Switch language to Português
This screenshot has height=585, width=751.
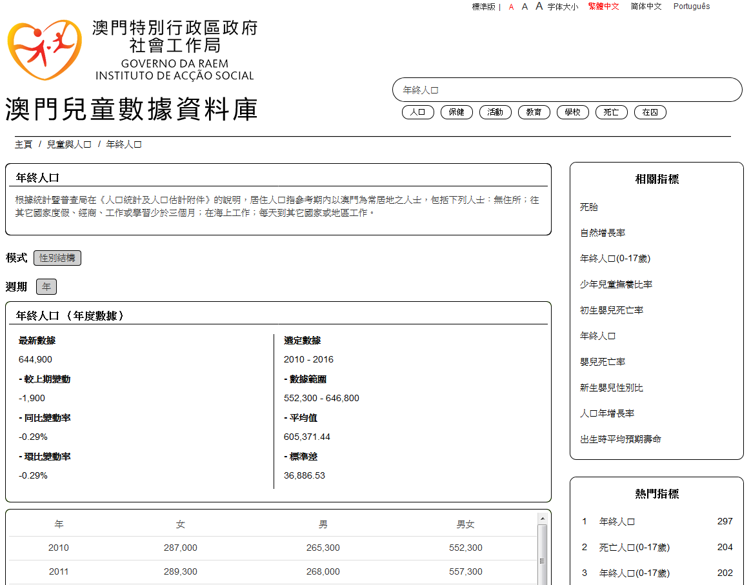[691, 6]
